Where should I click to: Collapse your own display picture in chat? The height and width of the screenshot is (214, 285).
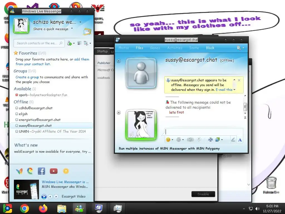pyautogui.click(x=119, y=113)
